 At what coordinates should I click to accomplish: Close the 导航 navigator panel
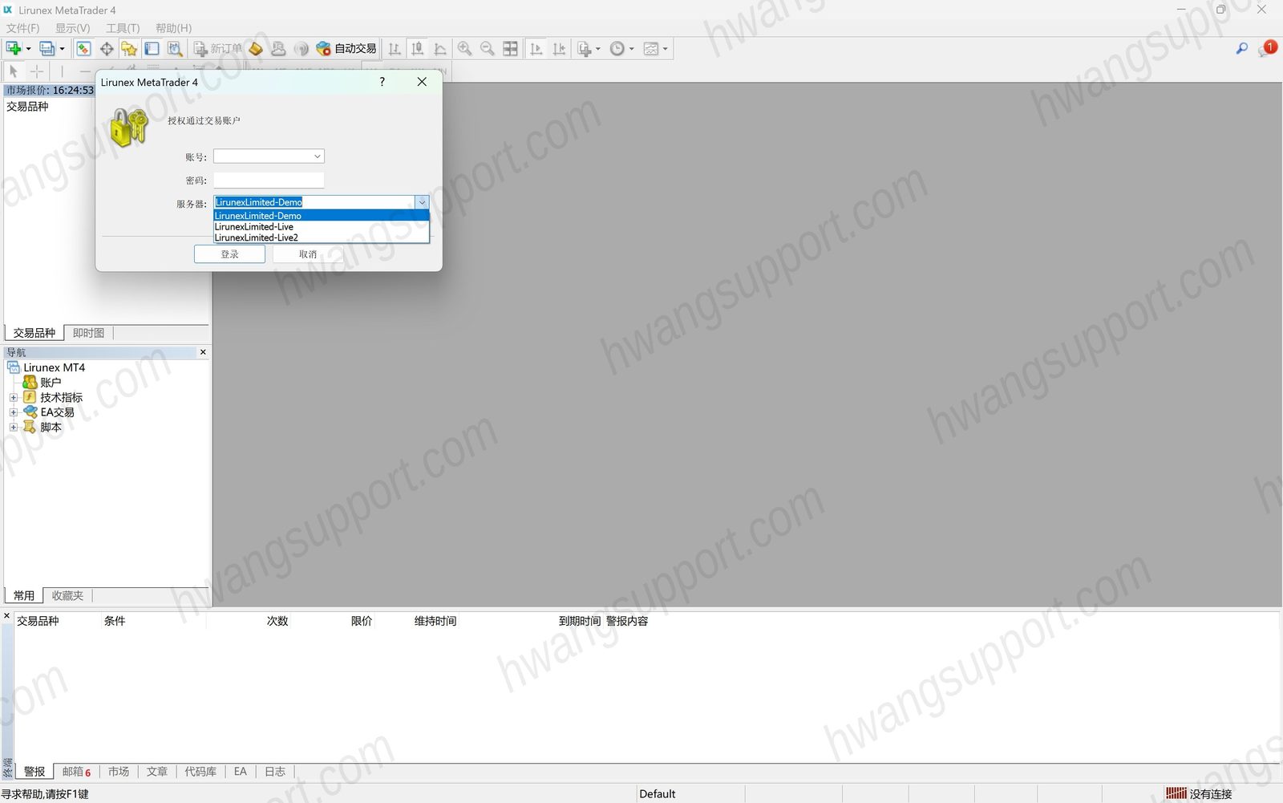tap(203, 352)
